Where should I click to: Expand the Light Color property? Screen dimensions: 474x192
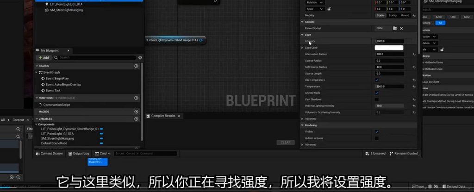[302, 48]
